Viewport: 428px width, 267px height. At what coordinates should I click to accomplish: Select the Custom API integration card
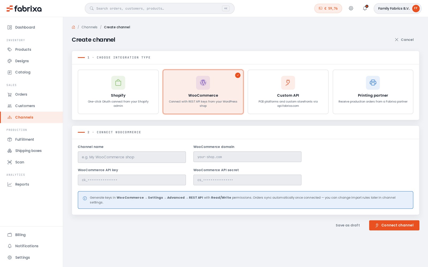click(288, 92)
